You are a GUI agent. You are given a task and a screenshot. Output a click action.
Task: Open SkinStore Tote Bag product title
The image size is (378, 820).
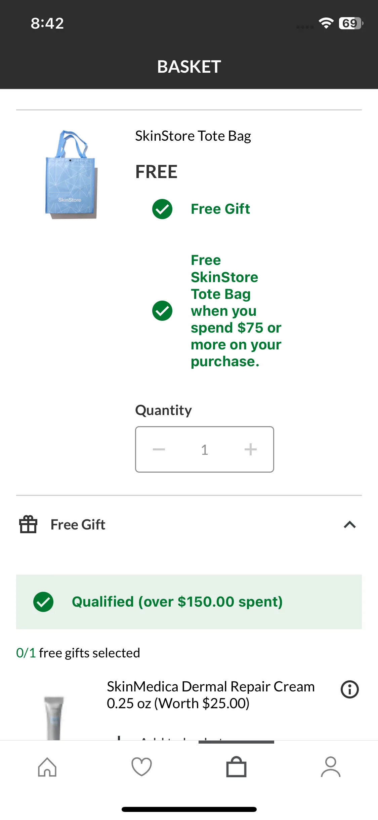pyautogui.click(x=193, y=136)
